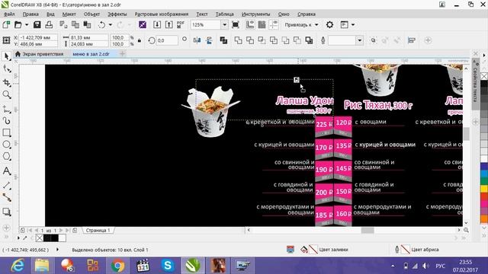488x274 pixels.
Task: Click the Import icon with down arrow
Action: [x=157, y=24]
